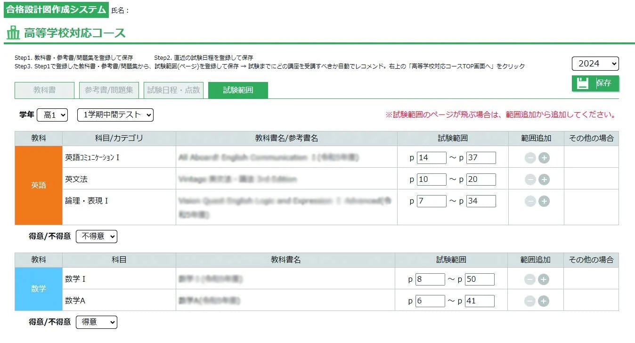Screen dimensions: 635x343
Task: Select the 試験範囲 tab
Action: point(238,90)
